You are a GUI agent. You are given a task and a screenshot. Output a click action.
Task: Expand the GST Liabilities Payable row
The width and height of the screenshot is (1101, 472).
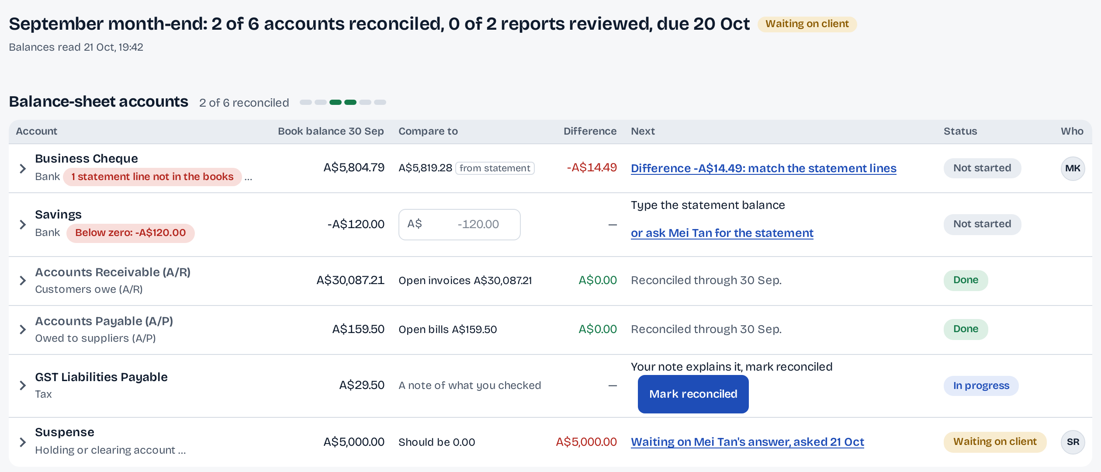(23, 385)
